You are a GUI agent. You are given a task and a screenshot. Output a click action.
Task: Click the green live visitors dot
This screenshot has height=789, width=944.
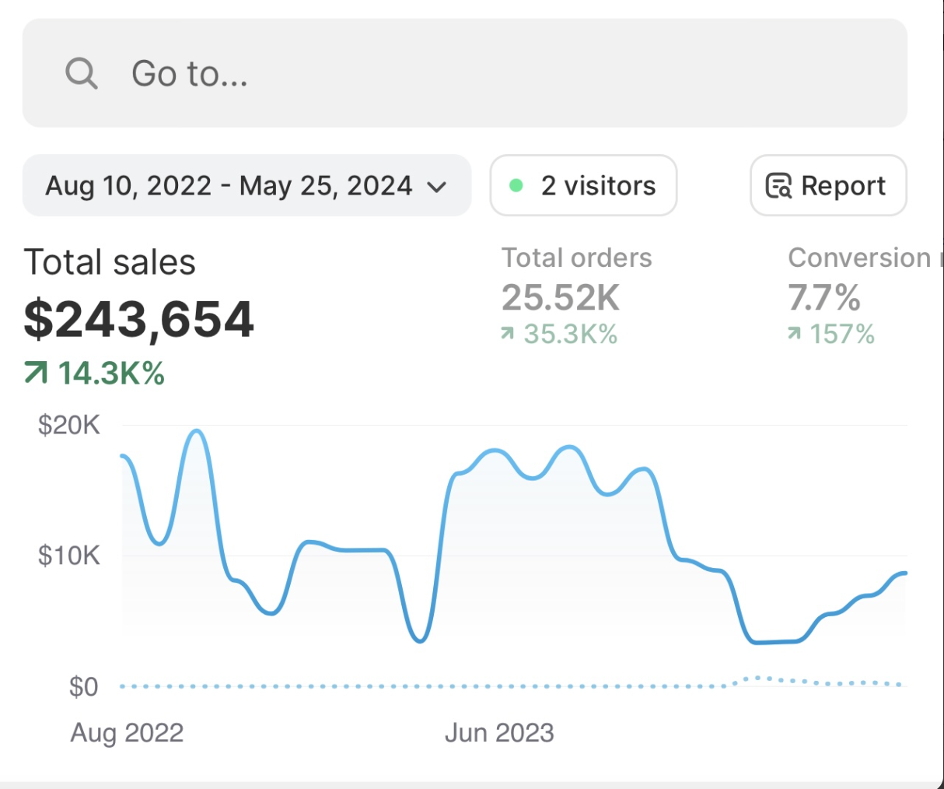(516, 186)
